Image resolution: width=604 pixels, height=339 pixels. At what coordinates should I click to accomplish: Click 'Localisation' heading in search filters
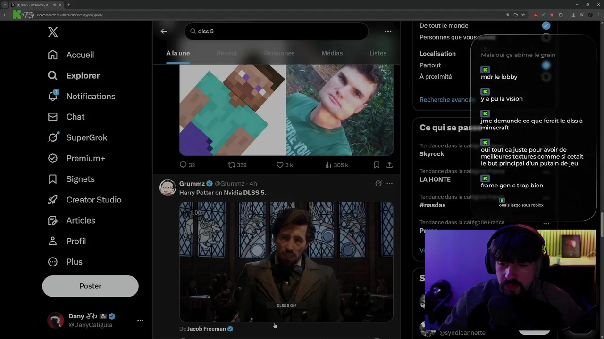437,54
